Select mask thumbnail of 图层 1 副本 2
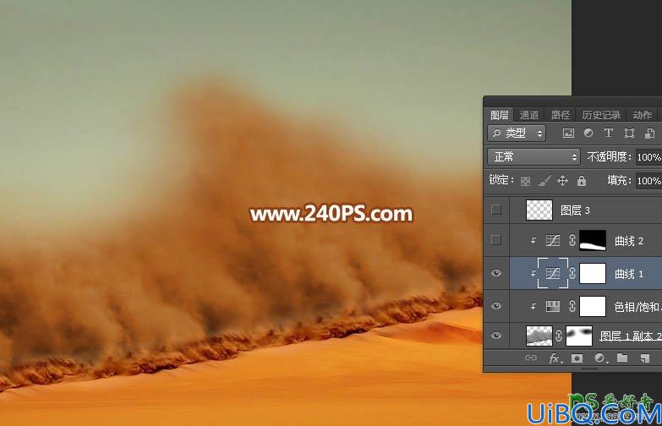The height and width of the screenshot is (426, 662). point(579,336)
